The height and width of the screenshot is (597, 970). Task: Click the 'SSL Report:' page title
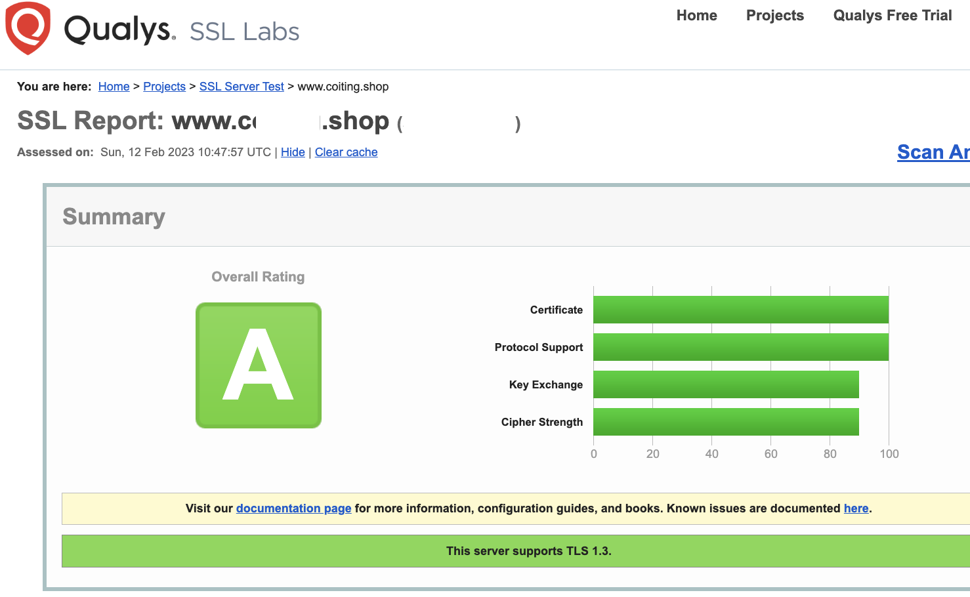pyautogui.click(x=91, y=121)
